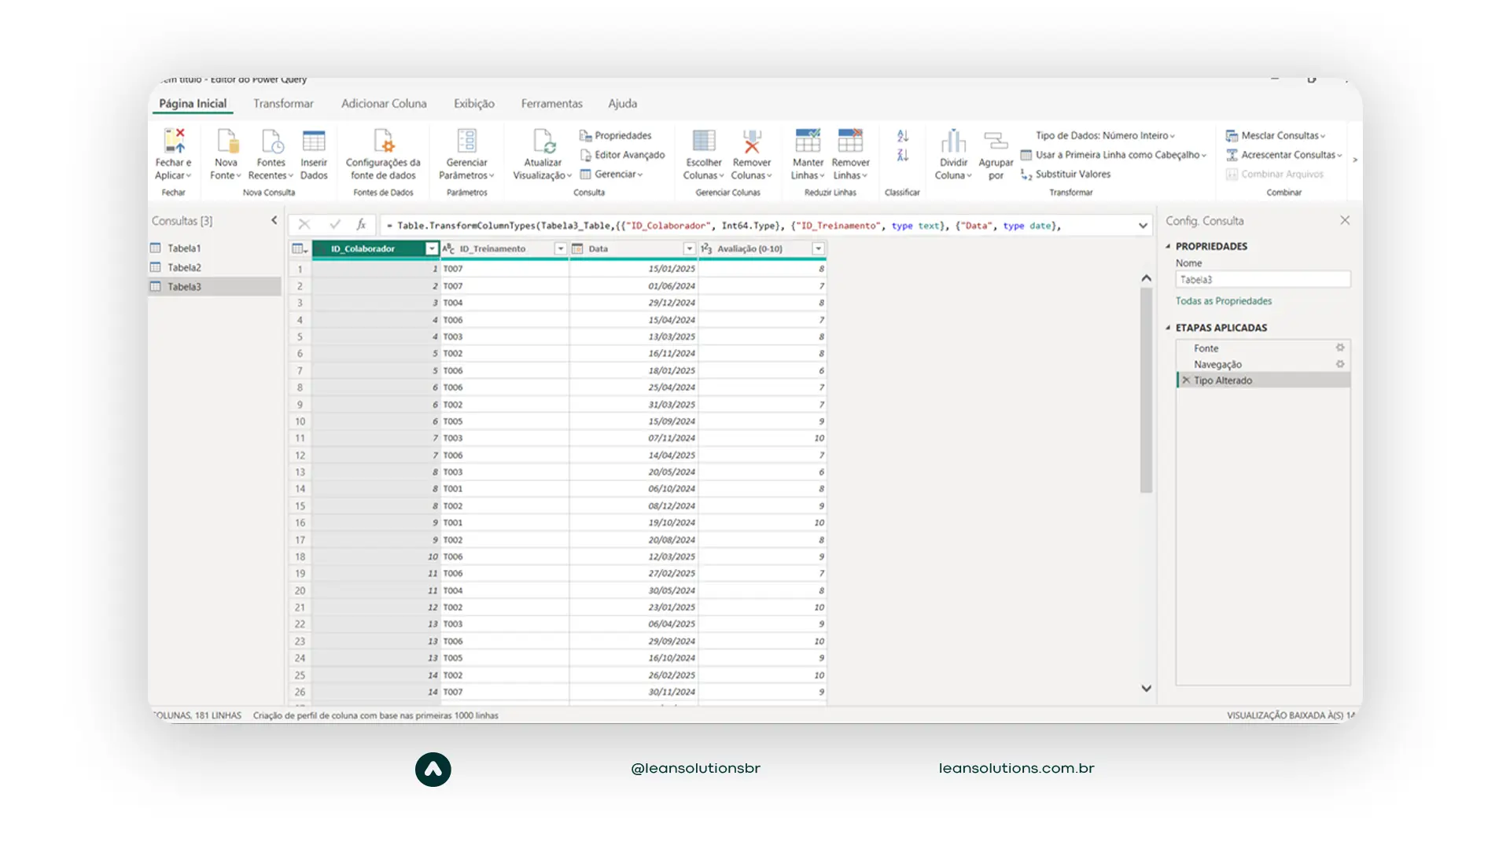Viewport: 1510px width, 849px height.
Task: Open ID_Treinamento column filter dropdown
Action: 560,248
